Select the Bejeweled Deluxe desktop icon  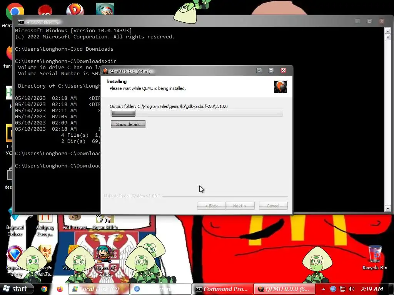(x=15, y=223)
